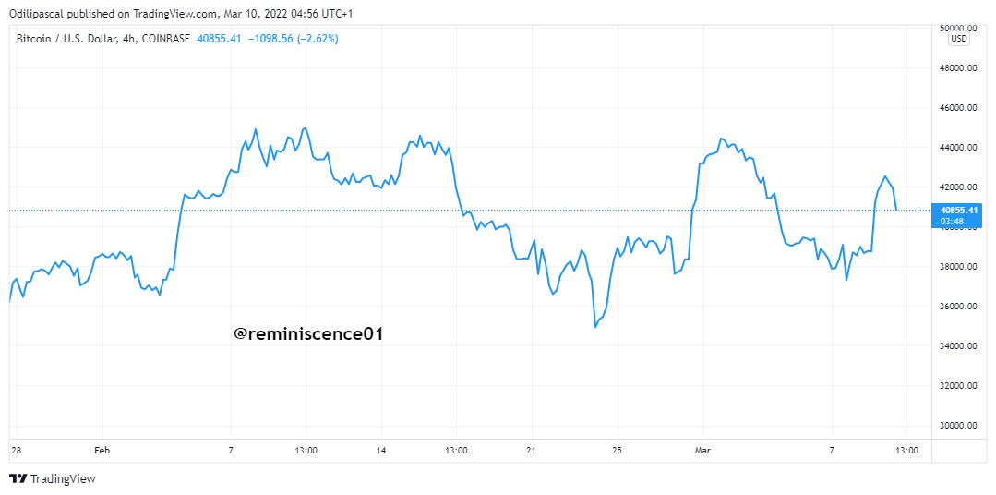Click the 14 date label on the time axis

[x=381, y=451]
